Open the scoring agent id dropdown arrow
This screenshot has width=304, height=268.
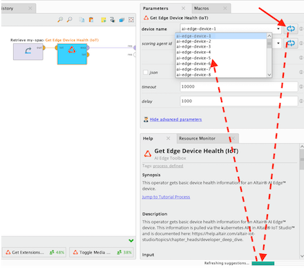coord(278,44)
